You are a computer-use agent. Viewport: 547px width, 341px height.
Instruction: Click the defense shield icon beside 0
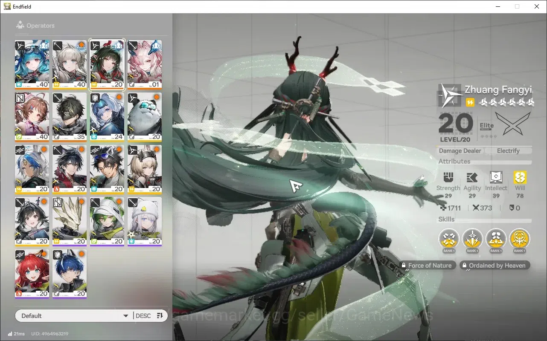tap(512, 208)
